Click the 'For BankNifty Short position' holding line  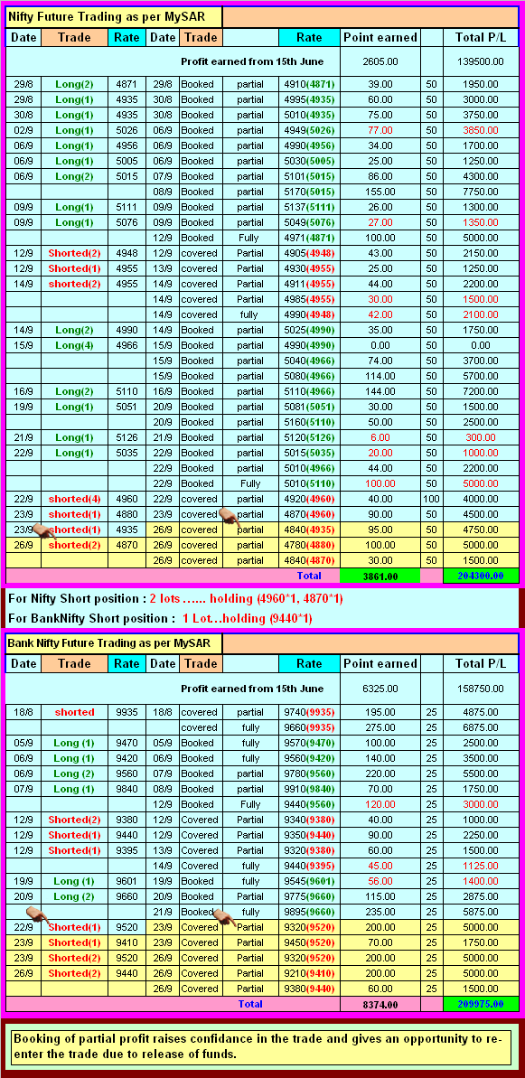click(159, 618)
